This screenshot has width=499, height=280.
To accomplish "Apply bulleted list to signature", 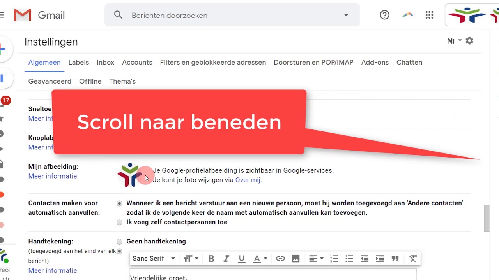I will click(x=349, y=259).
